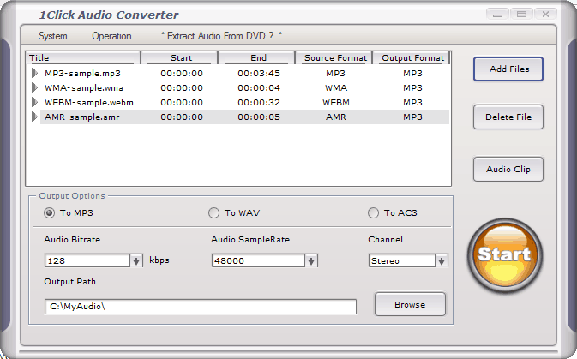
Task: Click the End column header
Action: coord(256,58)
